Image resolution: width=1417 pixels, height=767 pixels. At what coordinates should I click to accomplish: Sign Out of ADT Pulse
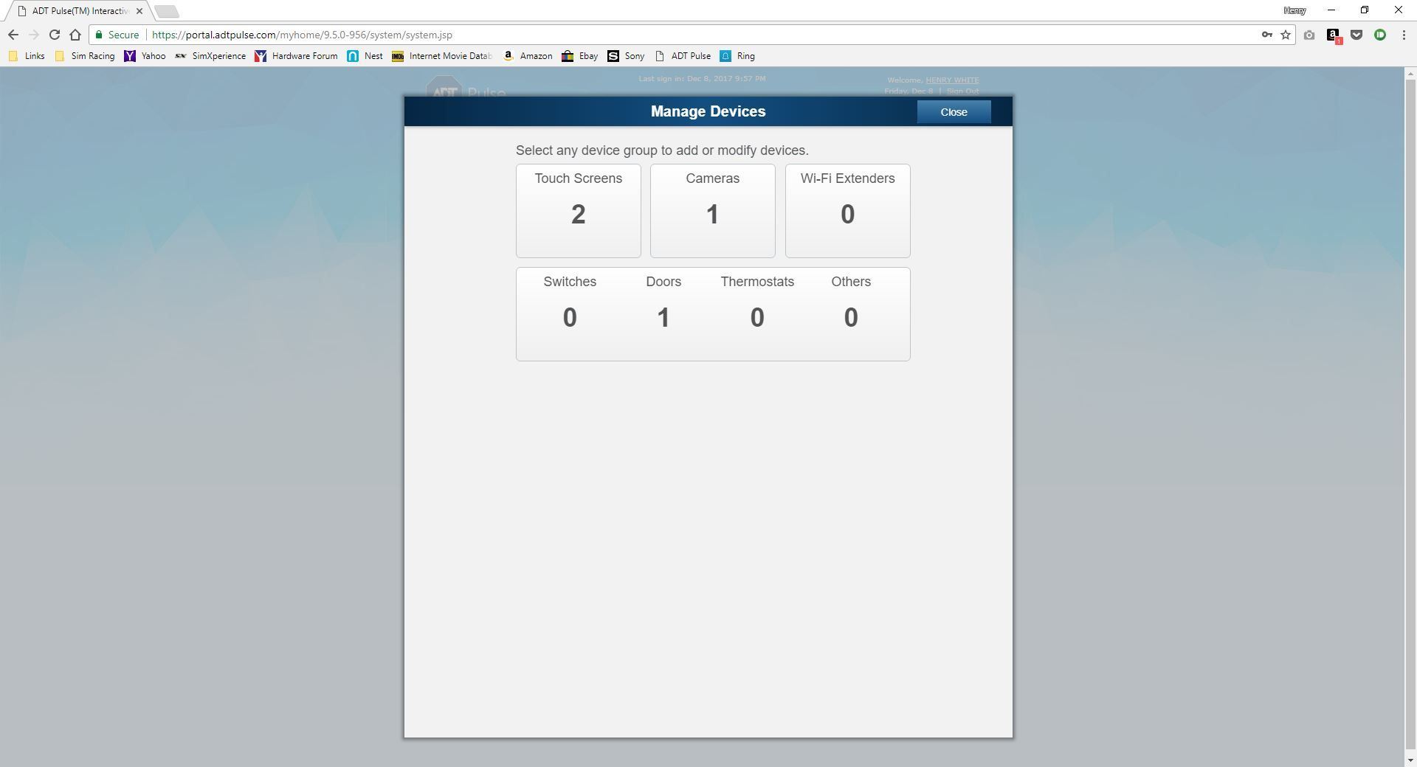(962, 91)
